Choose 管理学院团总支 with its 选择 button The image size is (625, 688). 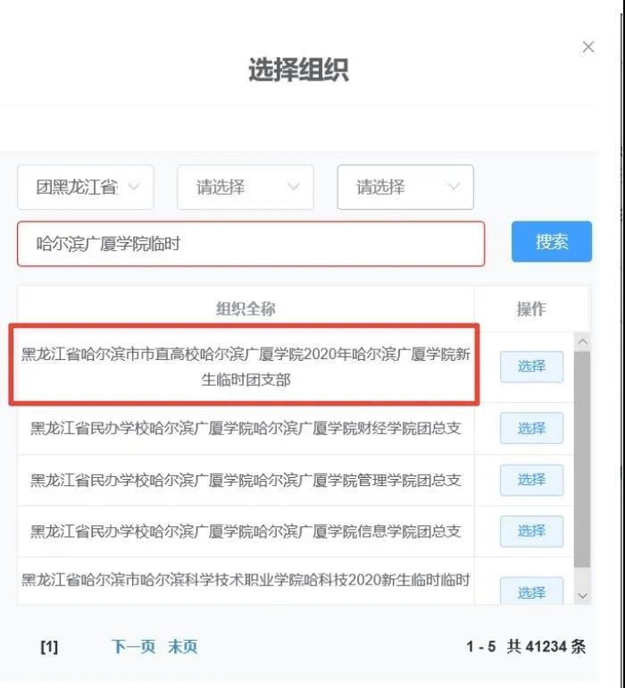point(531,480)
